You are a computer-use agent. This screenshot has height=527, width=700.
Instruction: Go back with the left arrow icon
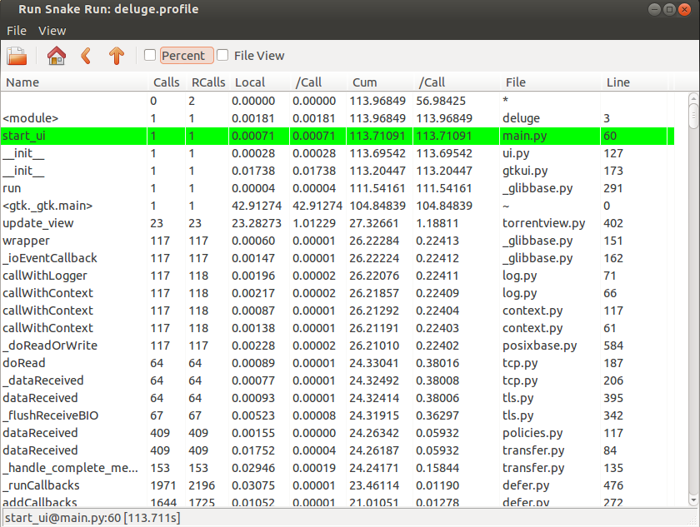85,56
